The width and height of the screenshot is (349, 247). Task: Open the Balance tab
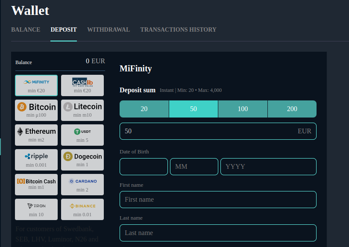click(x=26, y=30)
